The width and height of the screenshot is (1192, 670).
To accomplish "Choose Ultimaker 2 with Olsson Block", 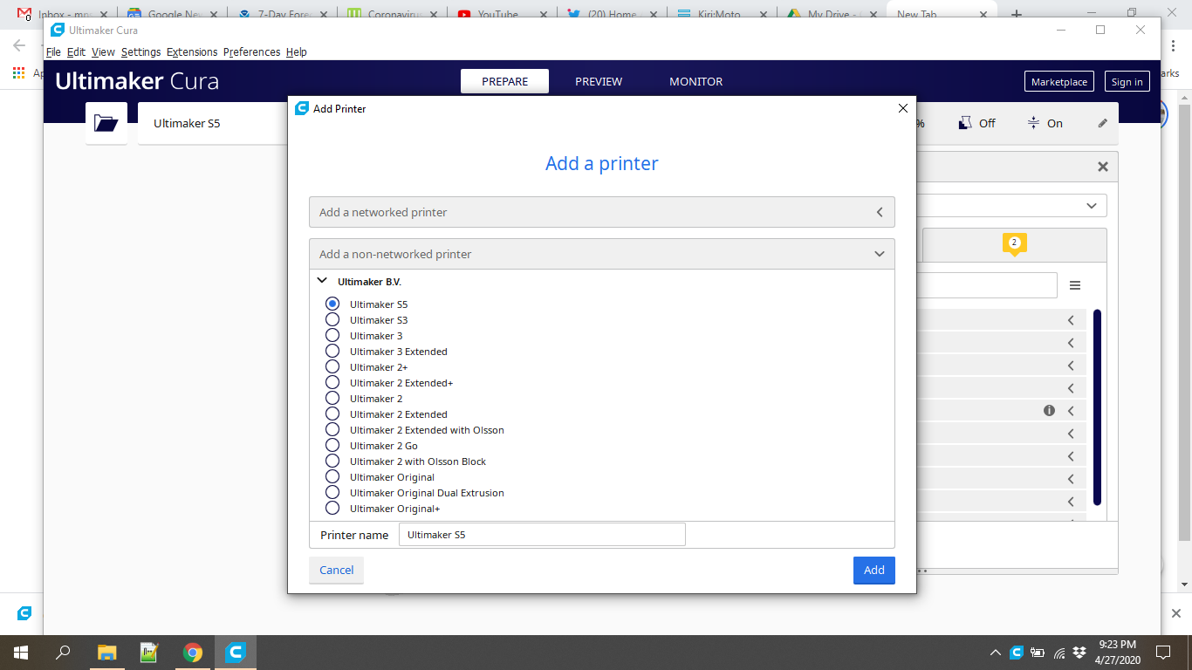I will (332, 461).
